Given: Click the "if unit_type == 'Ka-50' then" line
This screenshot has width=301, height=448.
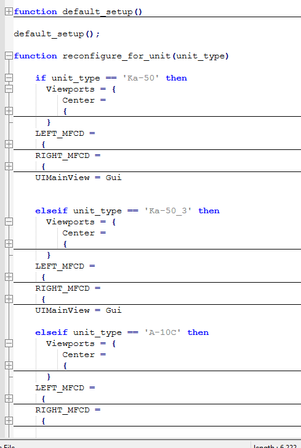Looking at the screenshot, I should click(111, 78).
